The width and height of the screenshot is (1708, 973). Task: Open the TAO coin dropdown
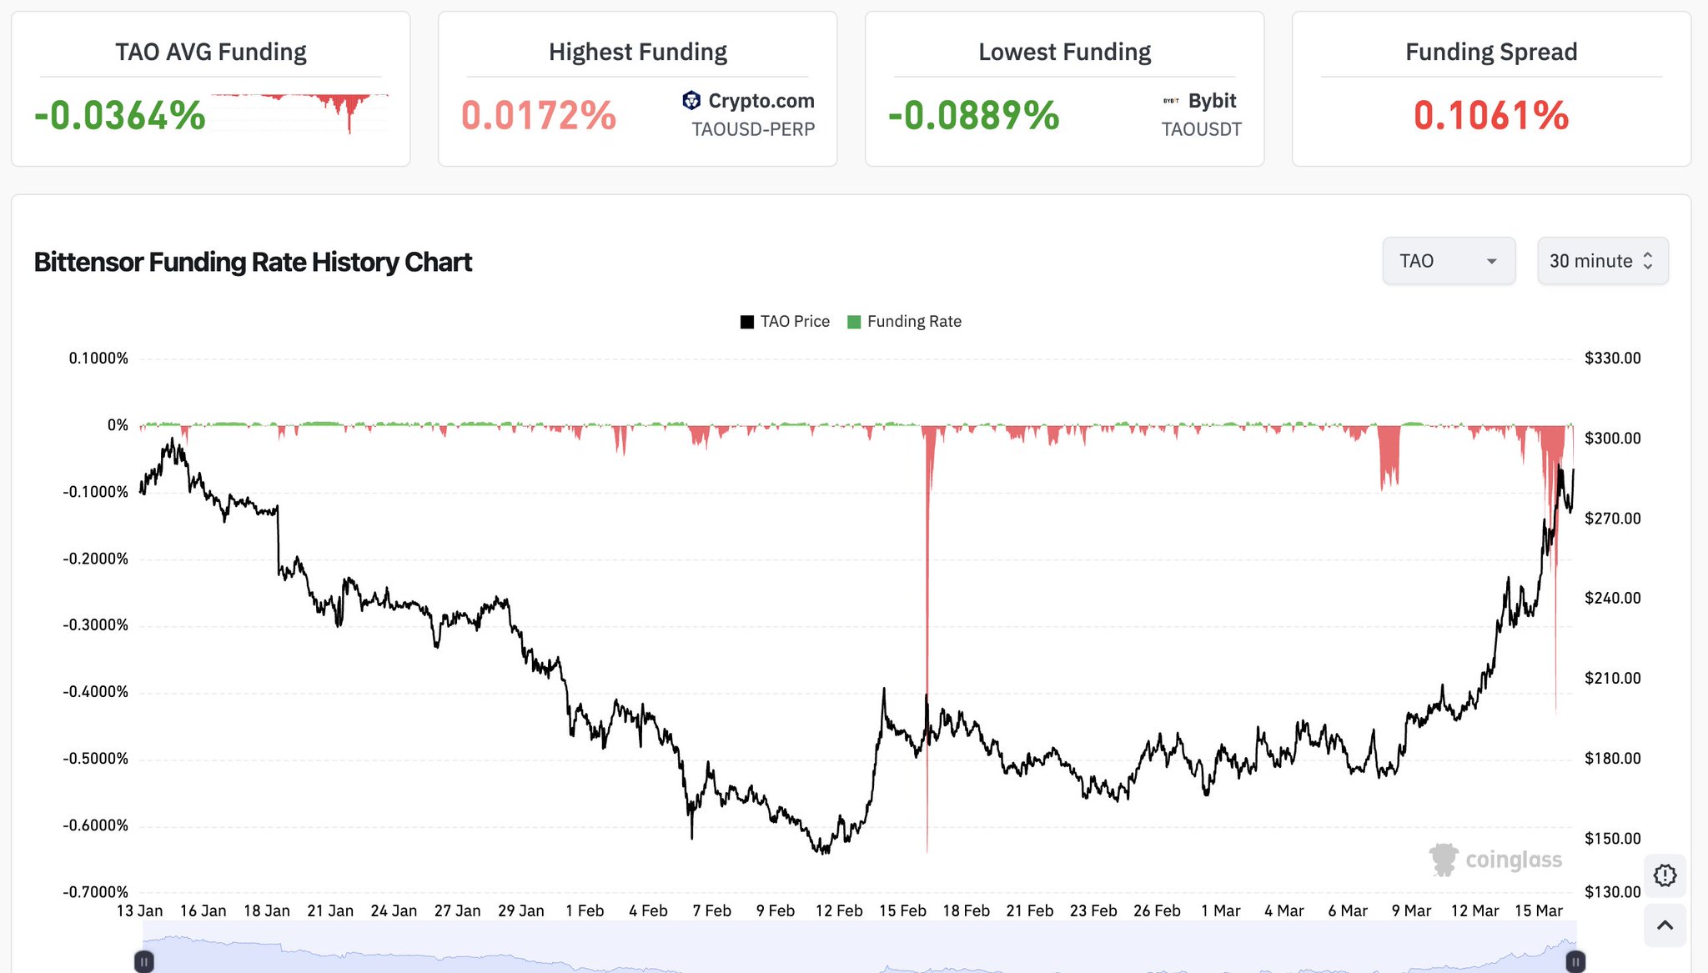(1449, 261)
